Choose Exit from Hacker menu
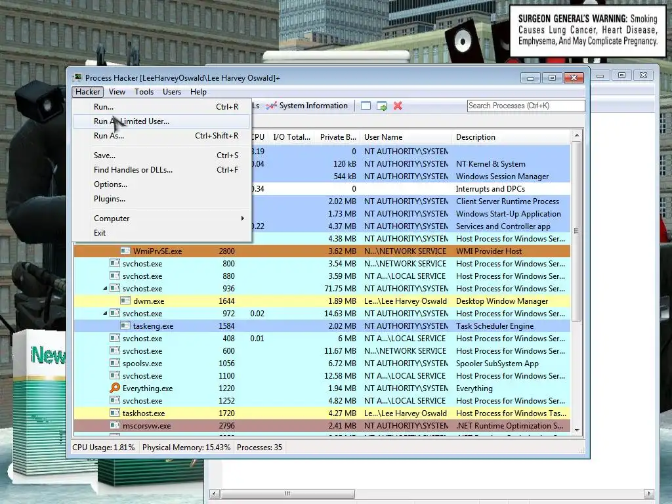The image size is (672, 504). pos(162,233)
